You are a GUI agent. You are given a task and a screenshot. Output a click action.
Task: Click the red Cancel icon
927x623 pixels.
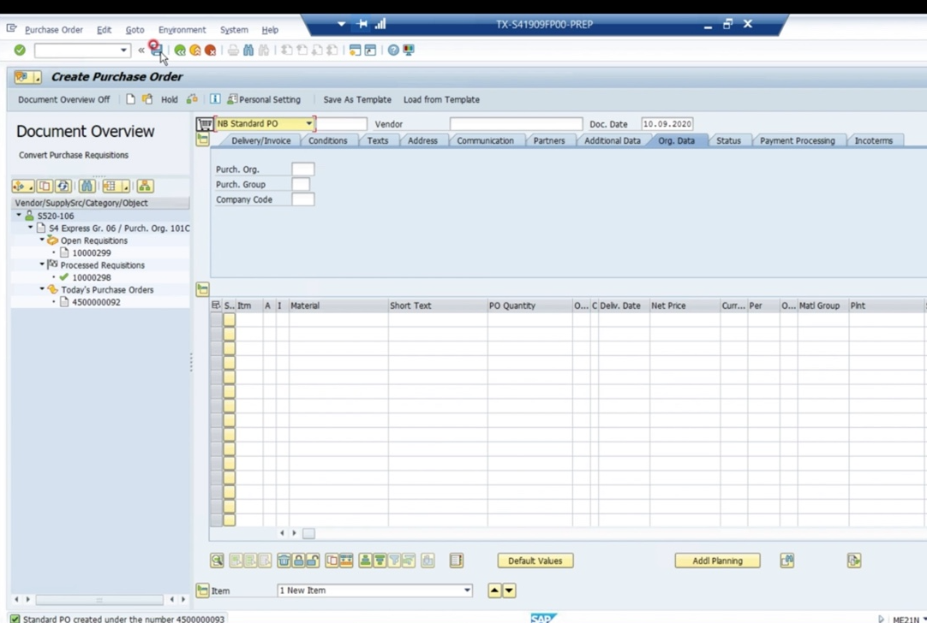pyautogui.click(x=210, y=50)
